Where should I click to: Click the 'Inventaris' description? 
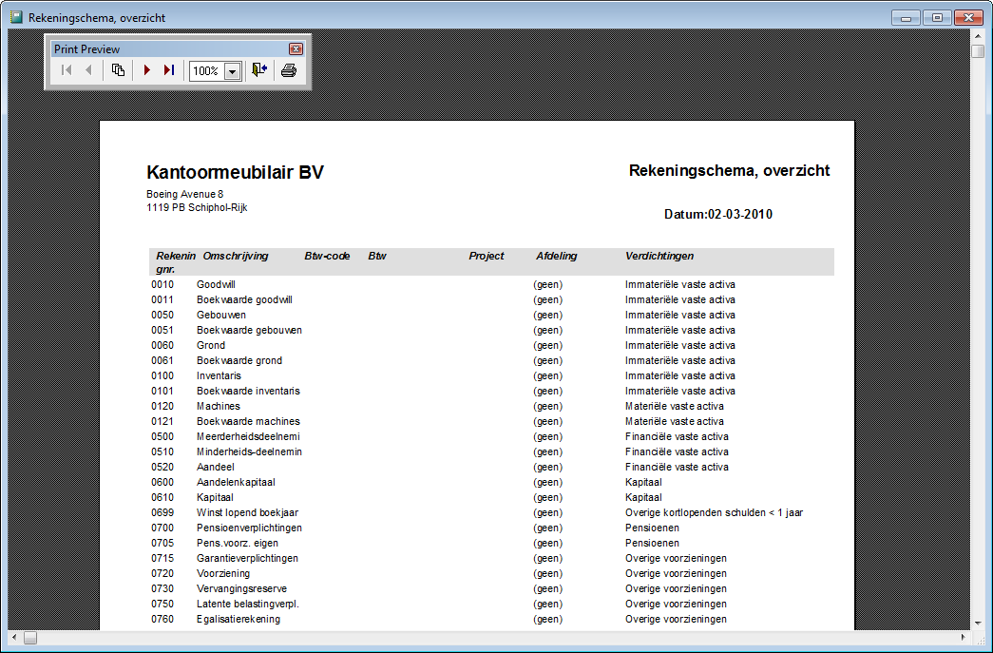[219, 375]
